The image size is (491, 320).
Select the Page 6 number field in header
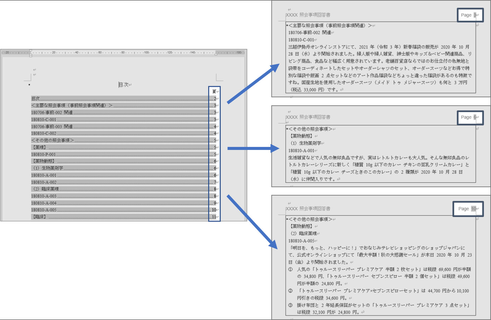475,117
